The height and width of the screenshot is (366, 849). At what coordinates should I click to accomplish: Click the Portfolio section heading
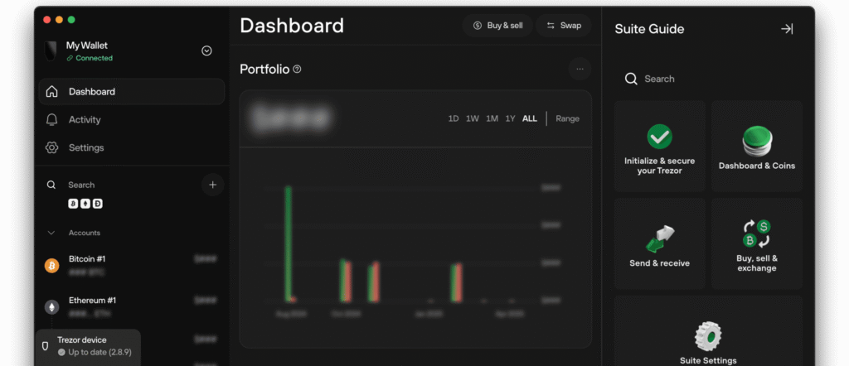pyautogui.click(x=264, y=70)
